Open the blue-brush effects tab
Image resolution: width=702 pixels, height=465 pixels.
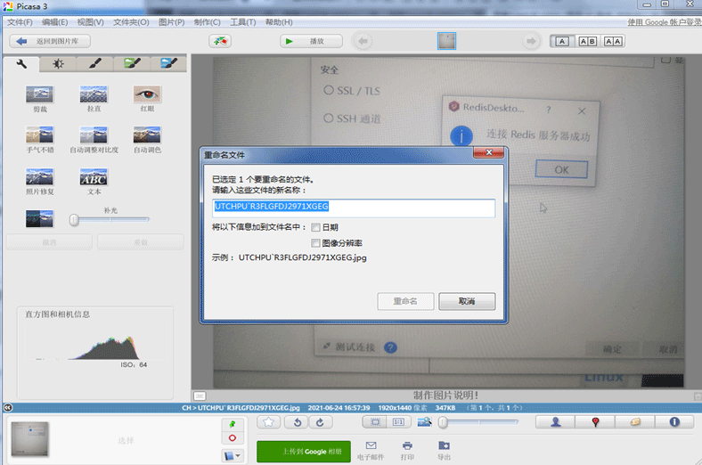pyautogui.click(x=168, y=64)
